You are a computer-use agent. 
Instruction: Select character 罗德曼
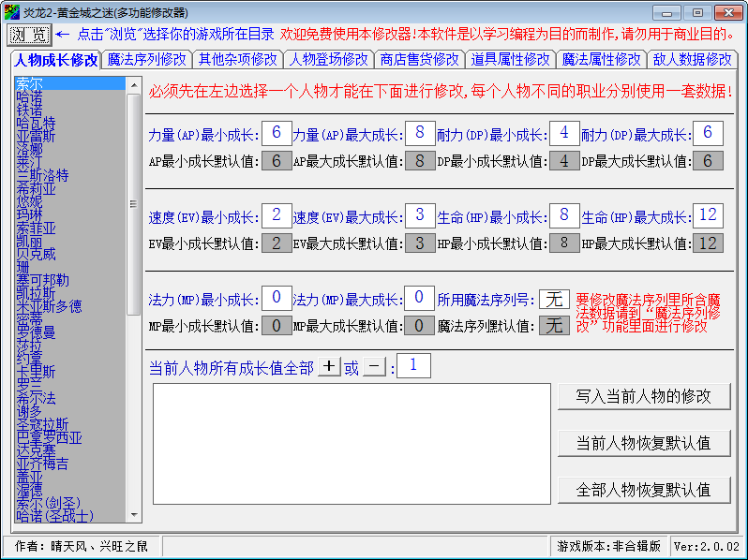pyautogui.click(x=70, y=332)
